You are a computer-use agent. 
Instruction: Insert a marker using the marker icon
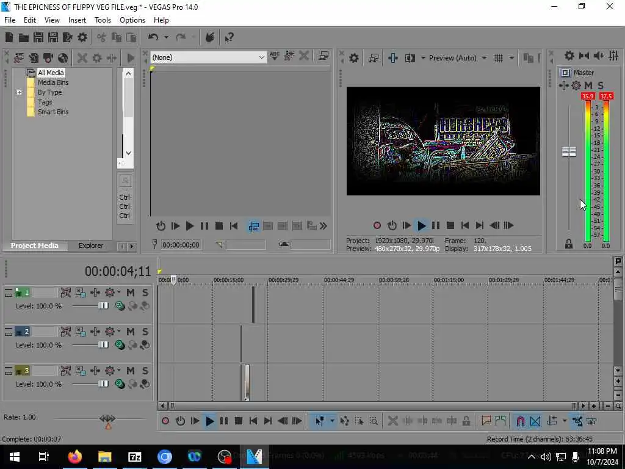coord(486,421)
